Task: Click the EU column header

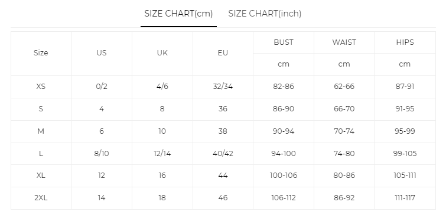Action: 223,53
